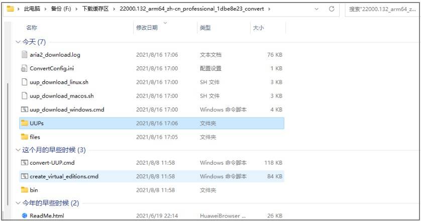Go to 此电脑 in the breadcrumb
Viewport: 421px width, 221px height.
coord(32,9)
